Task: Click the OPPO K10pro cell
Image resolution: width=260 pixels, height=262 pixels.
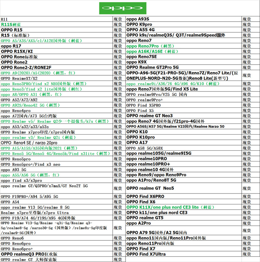Action: [183, 137]
